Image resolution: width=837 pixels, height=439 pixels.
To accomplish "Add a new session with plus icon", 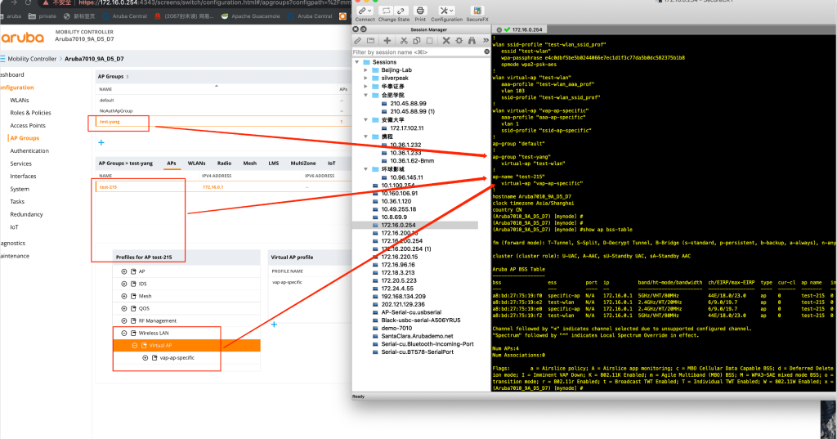I will (x=387, y=41).
